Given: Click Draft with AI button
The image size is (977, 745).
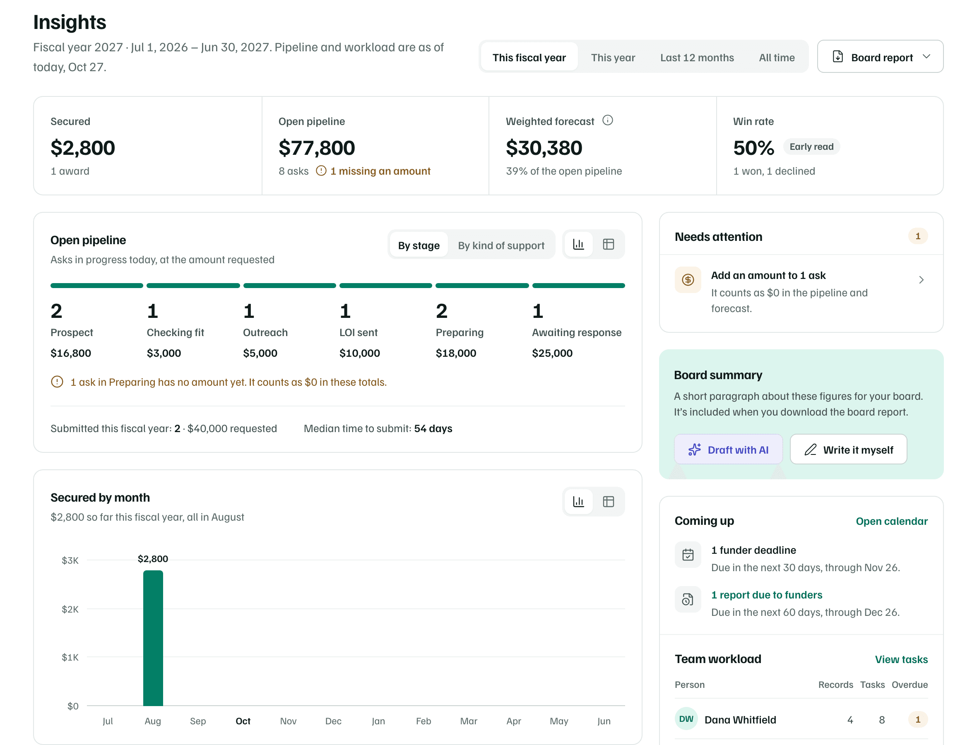Looking at the screenshot, I should click(728, 449).
